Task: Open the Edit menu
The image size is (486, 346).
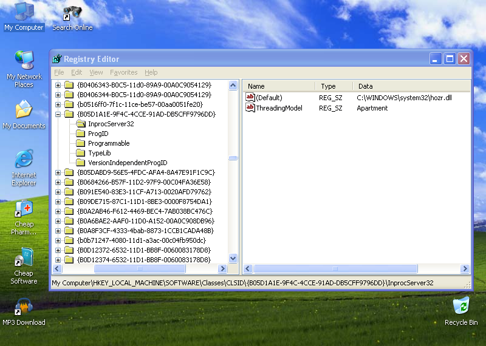Action: point(77,72)
